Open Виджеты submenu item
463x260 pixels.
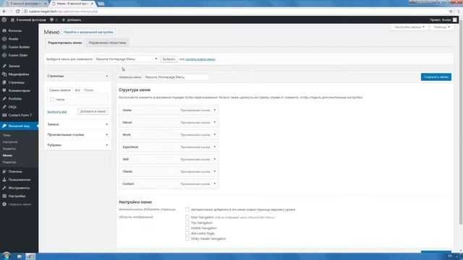[9, 149]
